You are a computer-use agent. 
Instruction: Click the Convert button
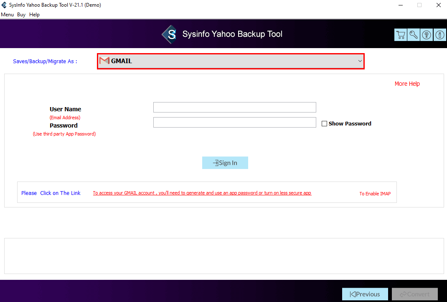(x=415, y=294)
